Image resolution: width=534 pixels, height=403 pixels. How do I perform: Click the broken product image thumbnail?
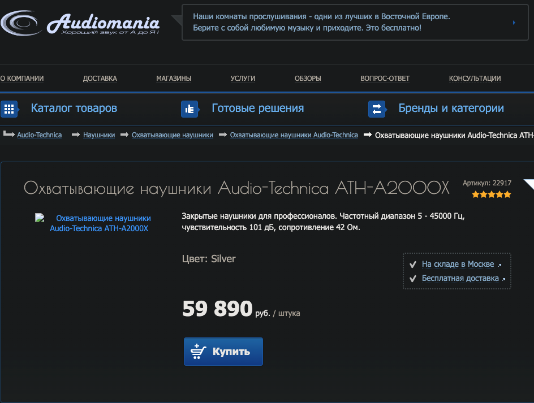click(40, 218)
